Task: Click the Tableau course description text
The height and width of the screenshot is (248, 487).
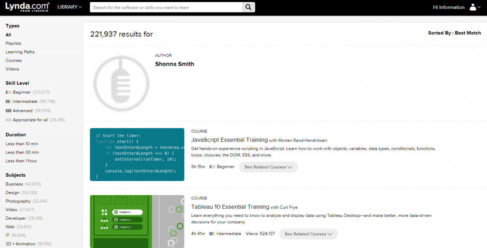Action: point(311,219)
